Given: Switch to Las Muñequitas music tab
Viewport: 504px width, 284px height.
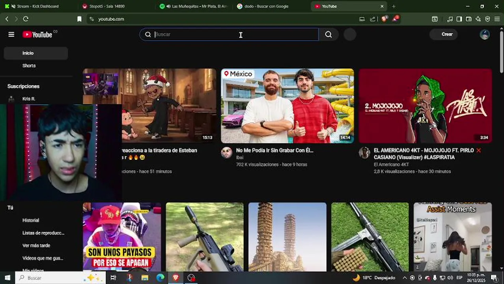Looking at the screenshot, I should (193, 6).
